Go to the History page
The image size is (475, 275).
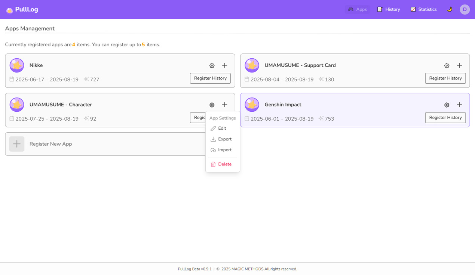point(389,9)
